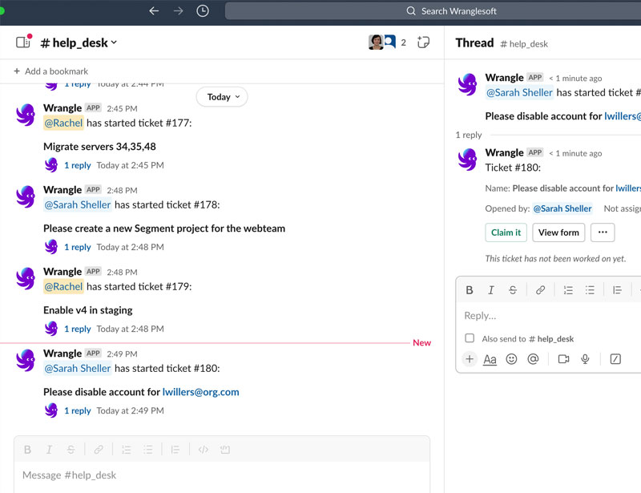Viewport: 641px width, 493px height.
Task: Toggle italic in thread reply composer
Action: point(491,290)
